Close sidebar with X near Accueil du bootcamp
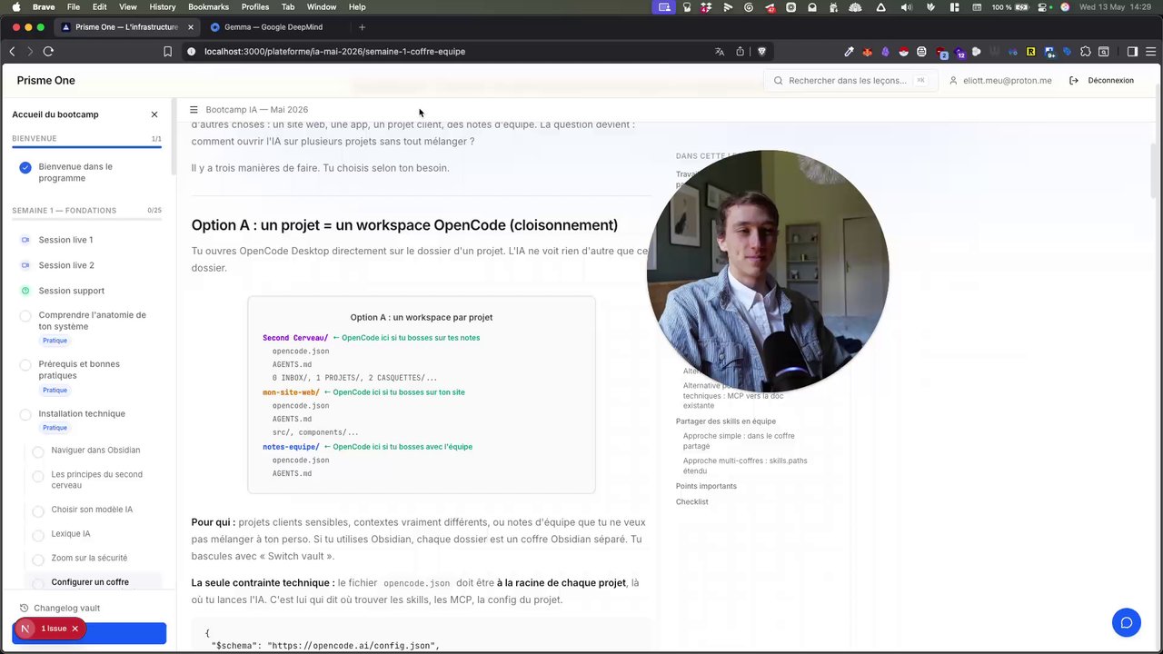1163x654 pixels. tap(154, 114)
